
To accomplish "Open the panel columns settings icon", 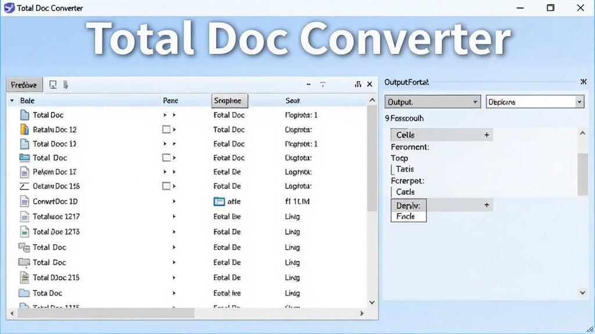I will (358, 84).
